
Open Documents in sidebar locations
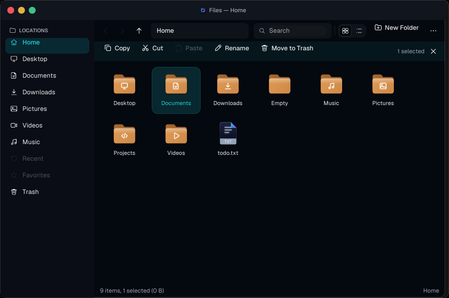click(47, 76)
